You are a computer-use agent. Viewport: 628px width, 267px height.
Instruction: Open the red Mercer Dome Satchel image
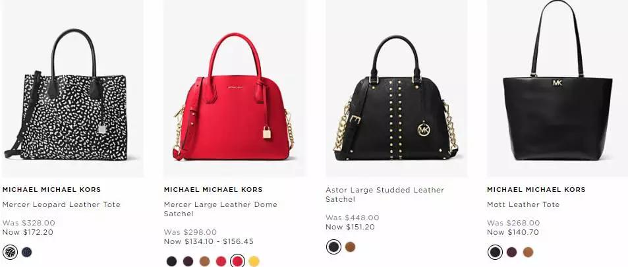coord(235,88)
